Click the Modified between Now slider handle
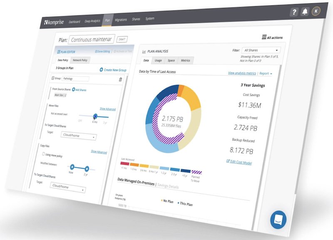 (x=72, y=167)
